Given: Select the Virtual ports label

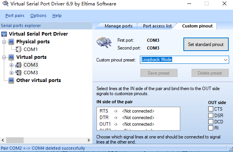Looking at the screenshot, I should 31,57.
